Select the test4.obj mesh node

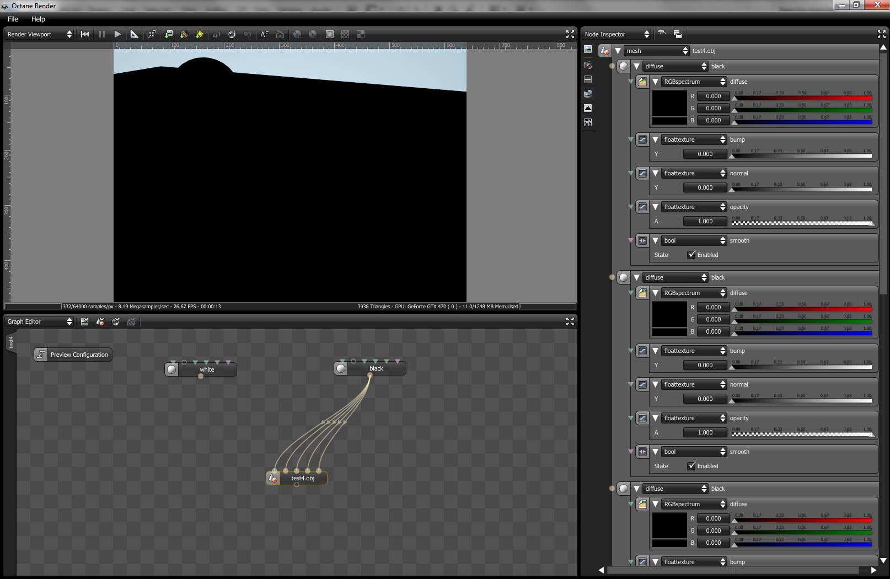pos(297,478)
